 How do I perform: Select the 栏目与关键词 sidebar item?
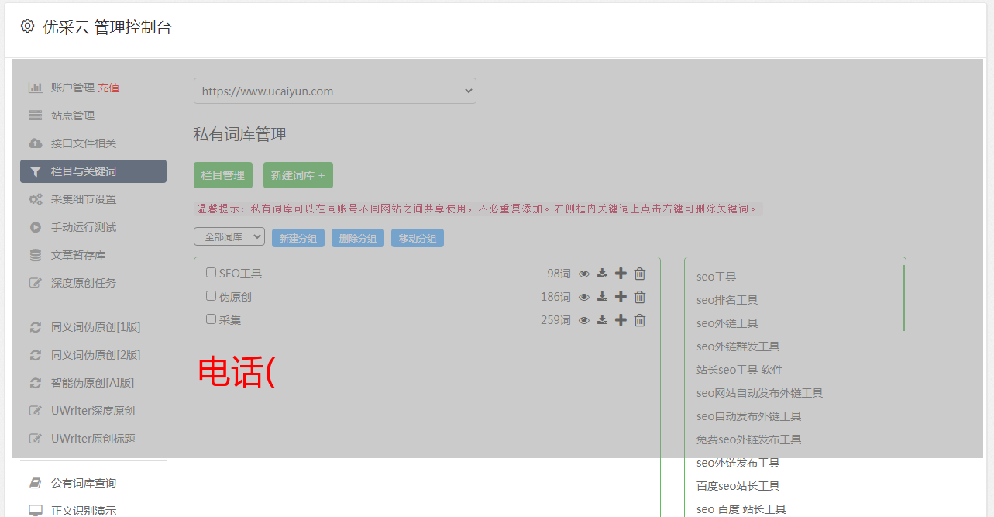click(x=93, y=171)
